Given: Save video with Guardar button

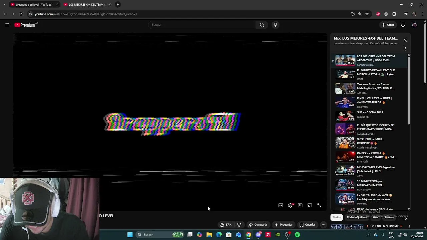Looking at the screenshot, I should pyautogui.click(x=307, y=225).
